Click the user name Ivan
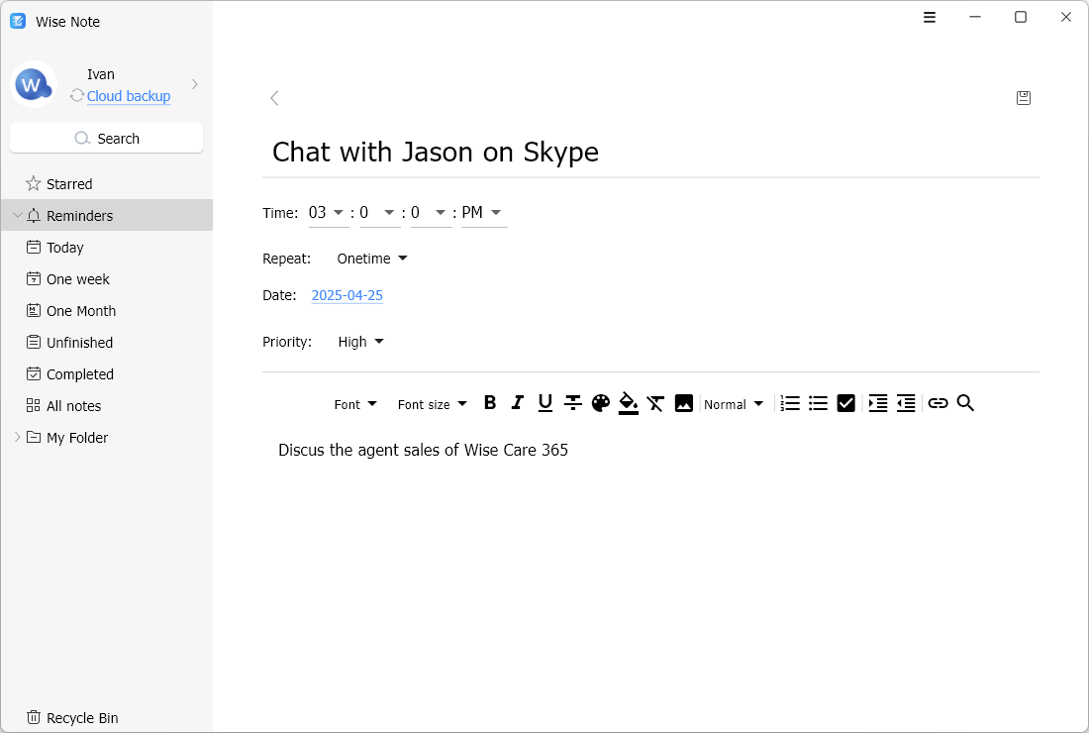This screenshot has height=733, width=1089. pyautogui.click(x=101, y=74)
